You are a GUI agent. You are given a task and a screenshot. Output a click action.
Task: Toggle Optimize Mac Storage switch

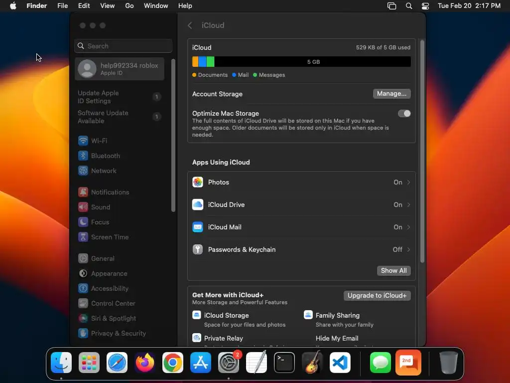point(404,113)
